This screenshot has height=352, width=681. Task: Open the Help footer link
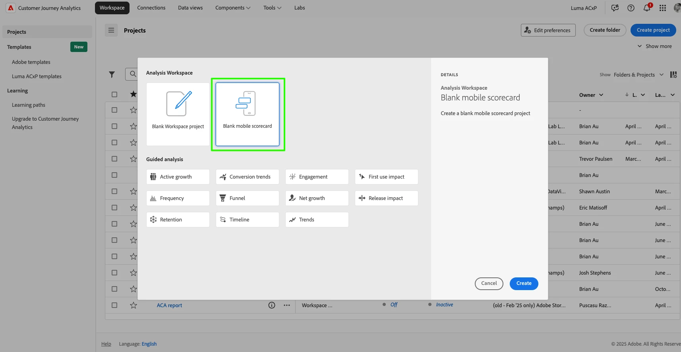click(106, 344)
